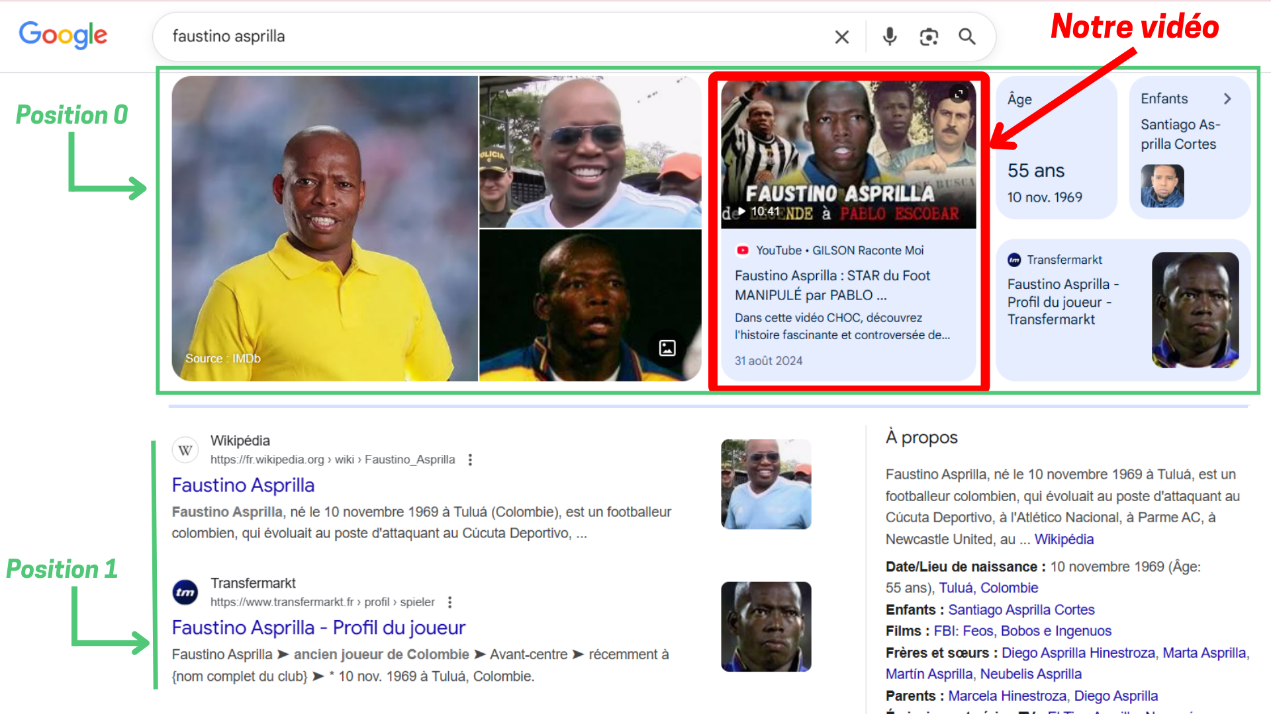Click the Google logo
This screenshot has height=714, width=1271.
(x=63, y=35)
